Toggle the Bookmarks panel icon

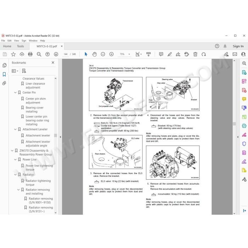(x=4, y=74)
